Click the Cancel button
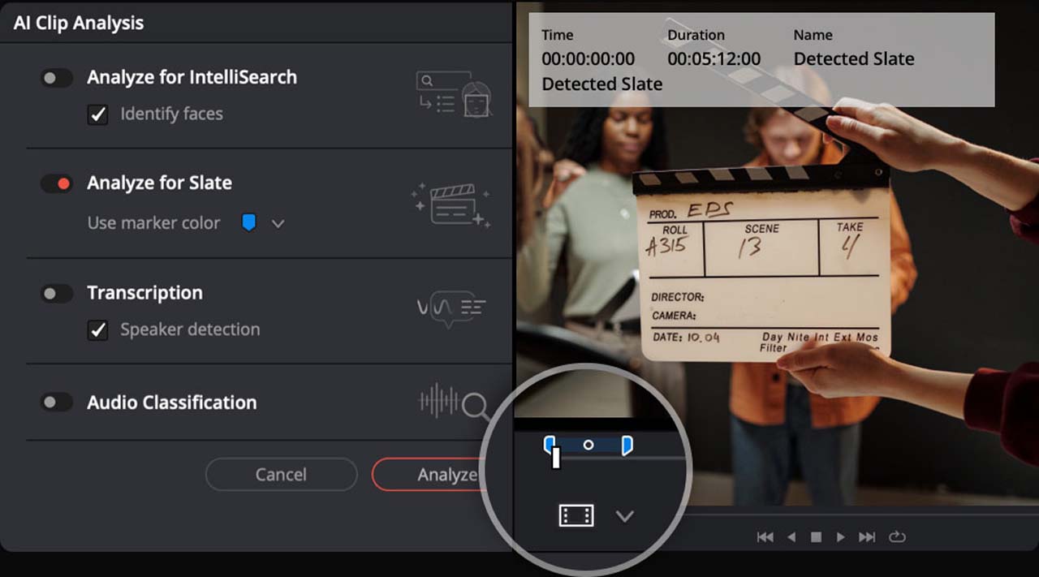 tap(281, 475)
